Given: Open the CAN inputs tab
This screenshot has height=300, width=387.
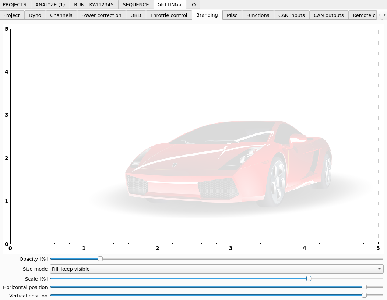Looking at the screenshot, I should tap(291, 15).
